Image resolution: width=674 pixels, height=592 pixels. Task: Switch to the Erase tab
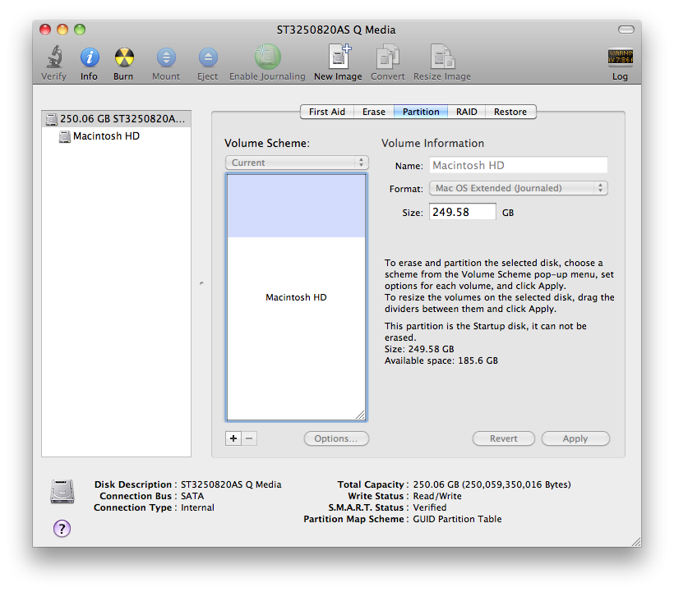tap(373, 112)
